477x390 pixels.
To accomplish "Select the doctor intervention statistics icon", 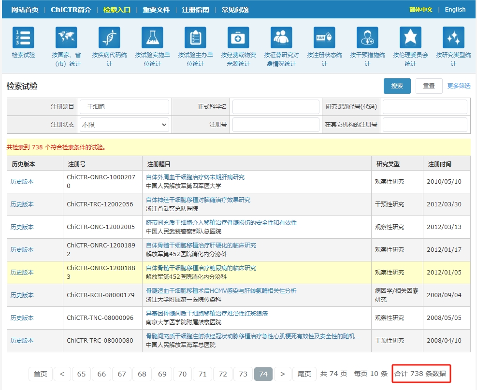I will [367, 38].
